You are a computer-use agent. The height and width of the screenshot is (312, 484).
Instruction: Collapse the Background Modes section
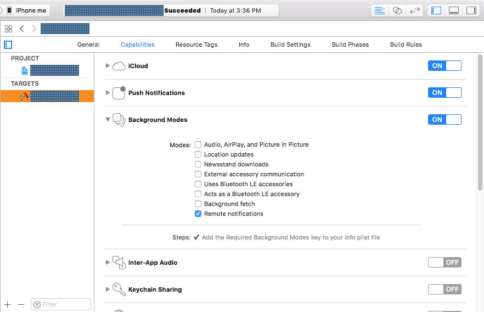[x=108, y=120]
